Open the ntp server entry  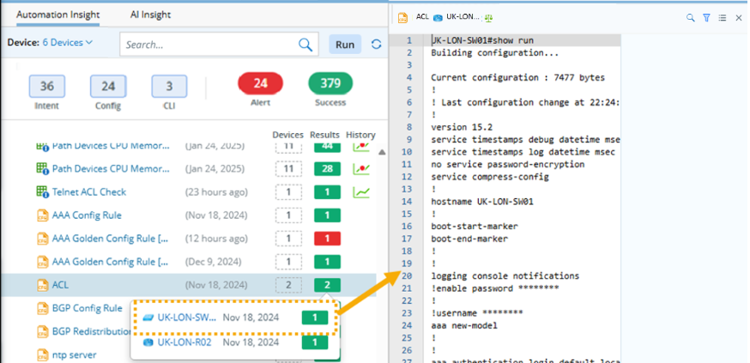[74, 355]
